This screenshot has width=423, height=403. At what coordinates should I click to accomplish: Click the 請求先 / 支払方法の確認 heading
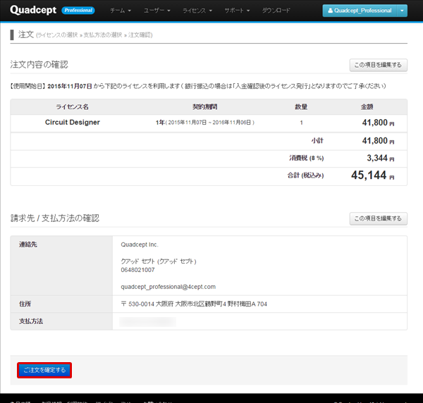[x=55, y=218]
